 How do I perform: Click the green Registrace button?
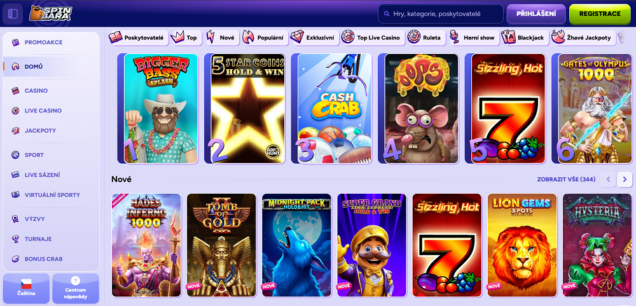(600, 14)
